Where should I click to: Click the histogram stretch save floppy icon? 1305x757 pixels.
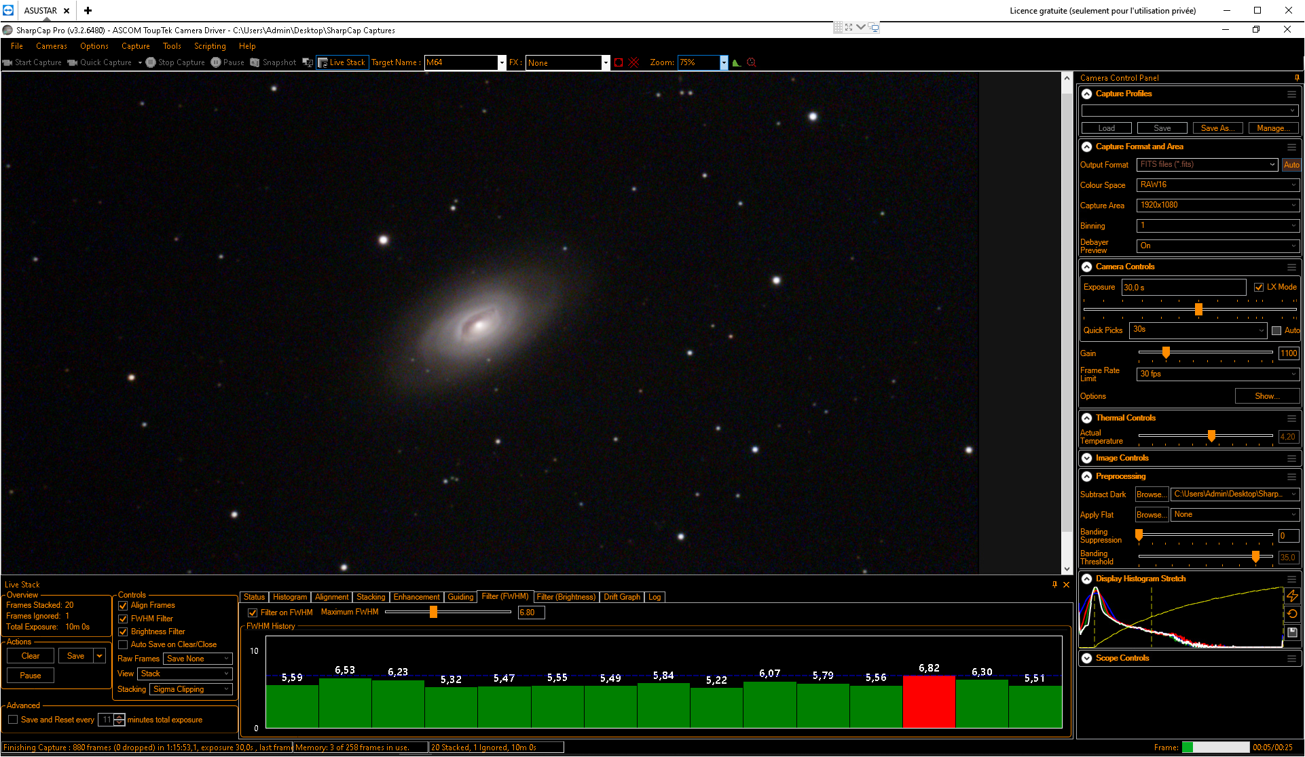(1292, 632)
